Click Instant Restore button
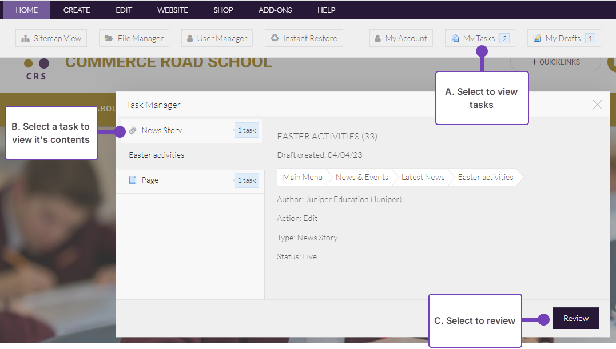 coord(304,38)
